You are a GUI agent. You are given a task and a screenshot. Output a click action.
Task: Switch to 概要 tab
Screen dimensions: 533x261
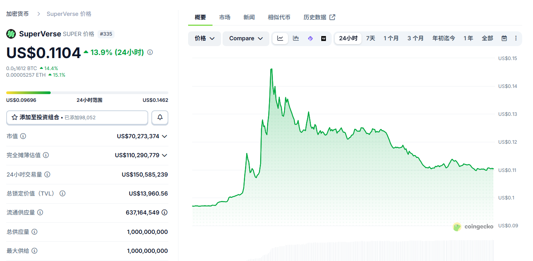[200, 17]
